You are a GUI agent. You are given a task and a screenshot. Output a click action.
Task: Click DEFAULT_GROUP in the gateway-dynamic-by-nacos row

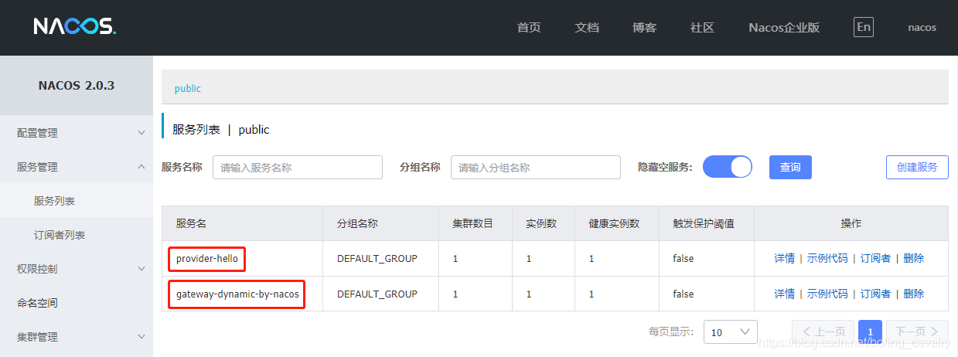pyautogui.click(x=377, y=294)
